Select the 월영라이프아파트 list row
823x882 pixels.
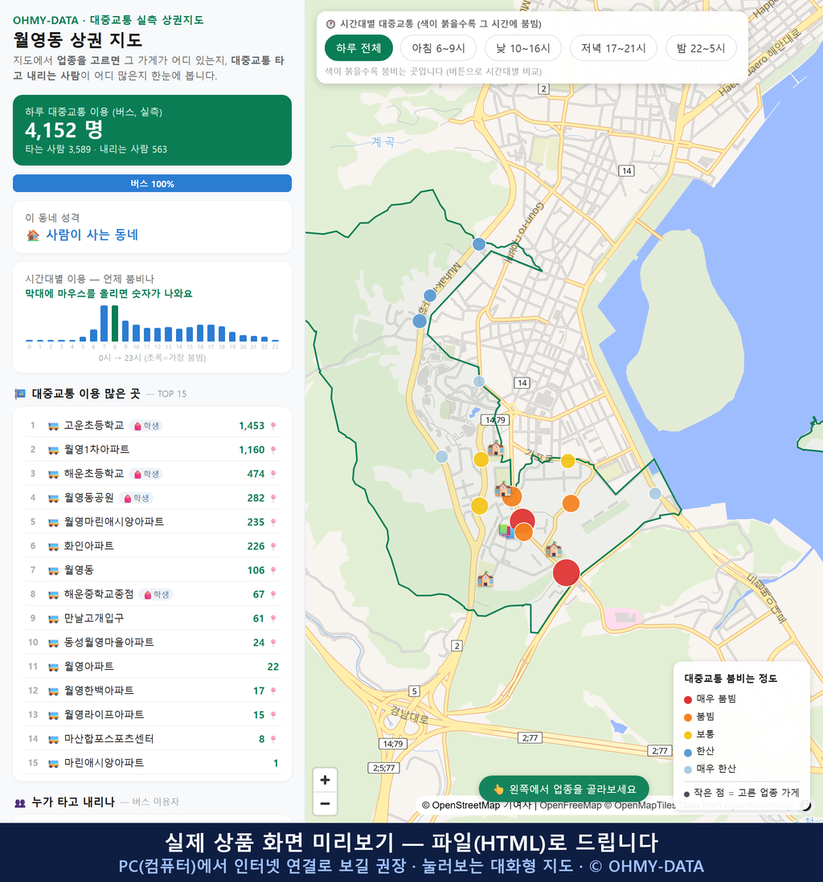coord(152,715)
